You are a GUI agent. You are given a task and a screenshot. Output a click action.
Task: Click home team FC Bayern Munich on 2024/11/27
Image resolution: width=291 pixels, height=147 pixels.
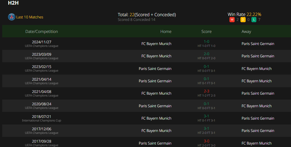point(156,44)
